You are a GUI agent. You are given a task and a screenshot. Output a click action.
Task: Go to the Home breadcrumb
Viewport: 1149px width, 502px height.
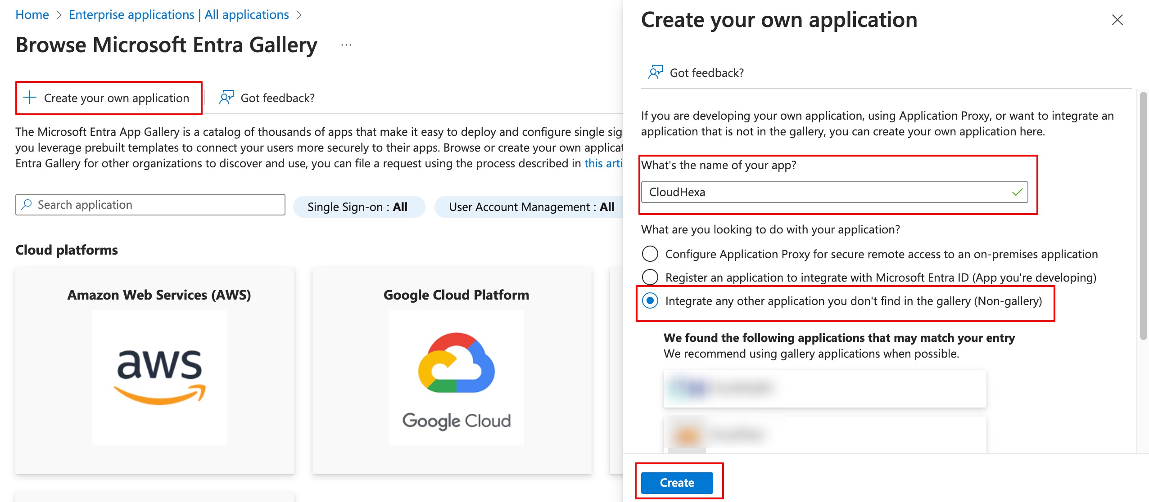[32, 15]
